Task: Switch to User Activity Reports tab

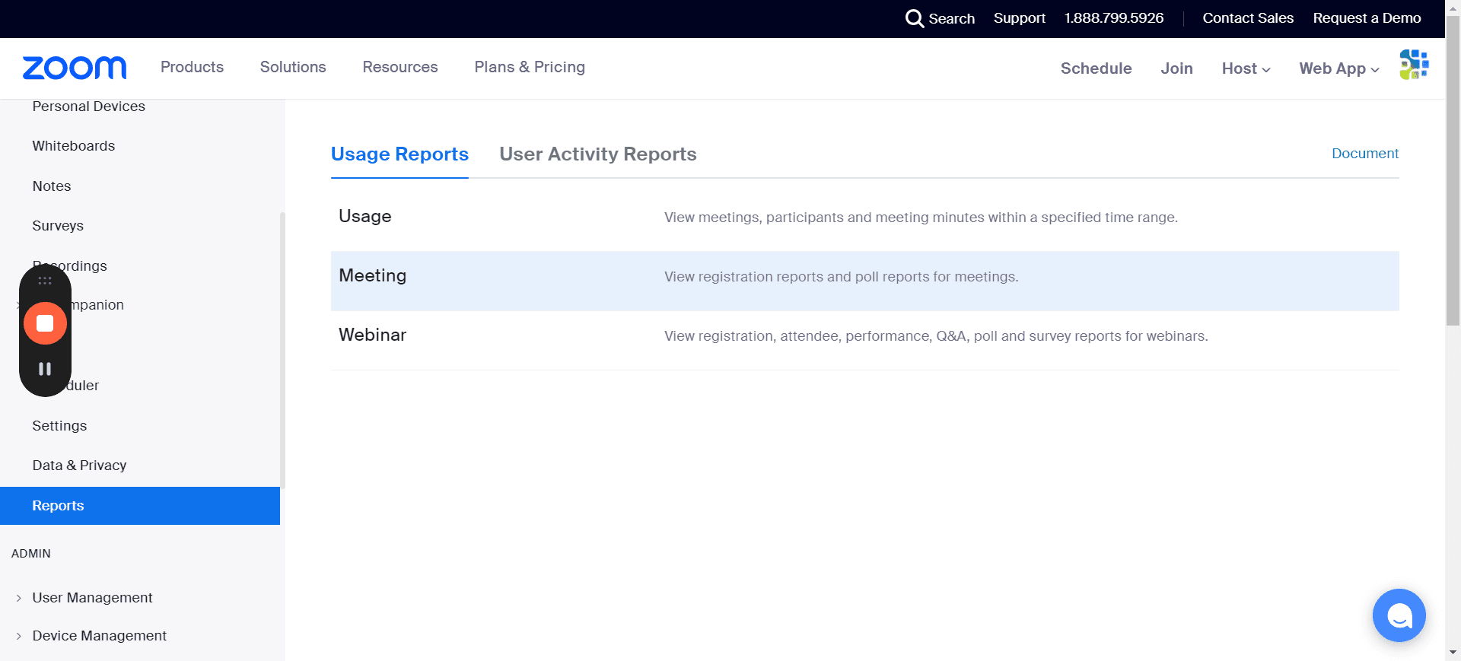Action: click(x=598, y=154)
